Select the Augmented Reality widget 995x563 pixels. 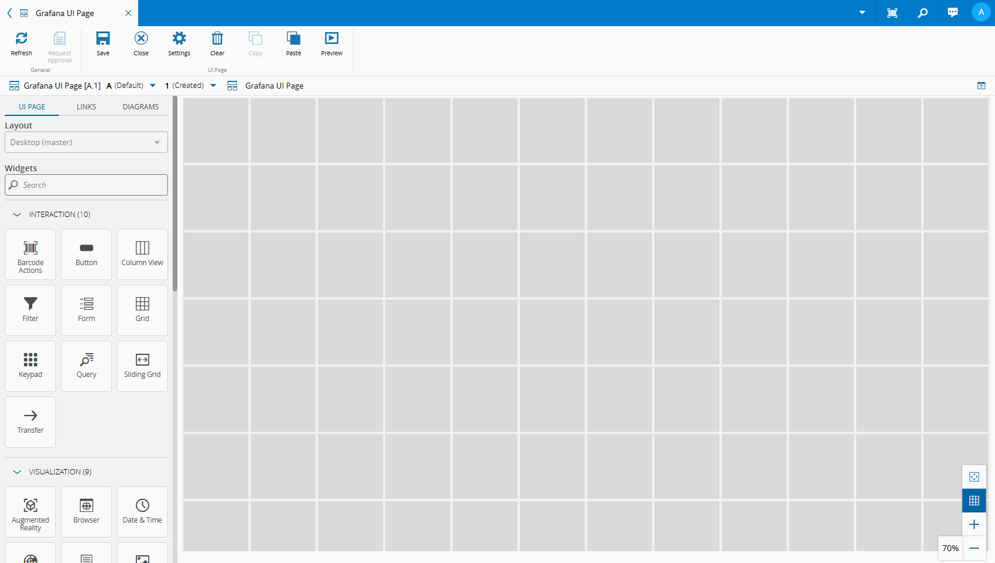[x=30, y=512]
